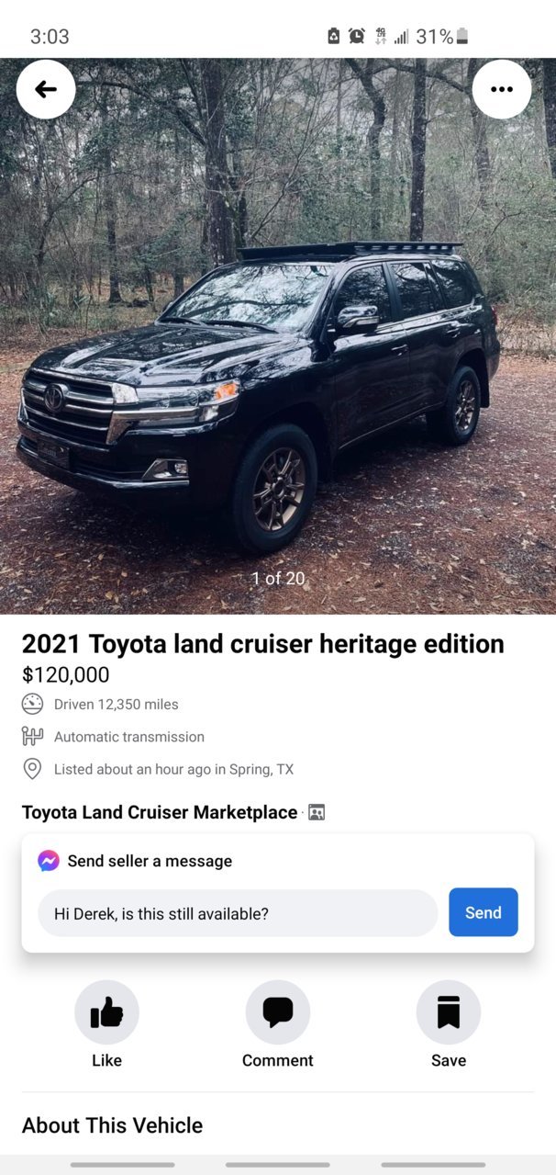
Task: Tap the Messenger icon beside Send seller
Action: click(x=49, y=861)
